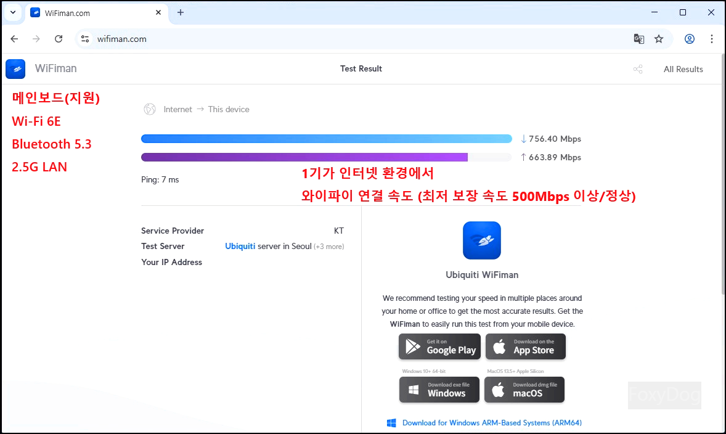Open the Chrome three-dot menu
The width and height of the screenshot is (726, 434).
pyautogui.click(x=712, y=39)
